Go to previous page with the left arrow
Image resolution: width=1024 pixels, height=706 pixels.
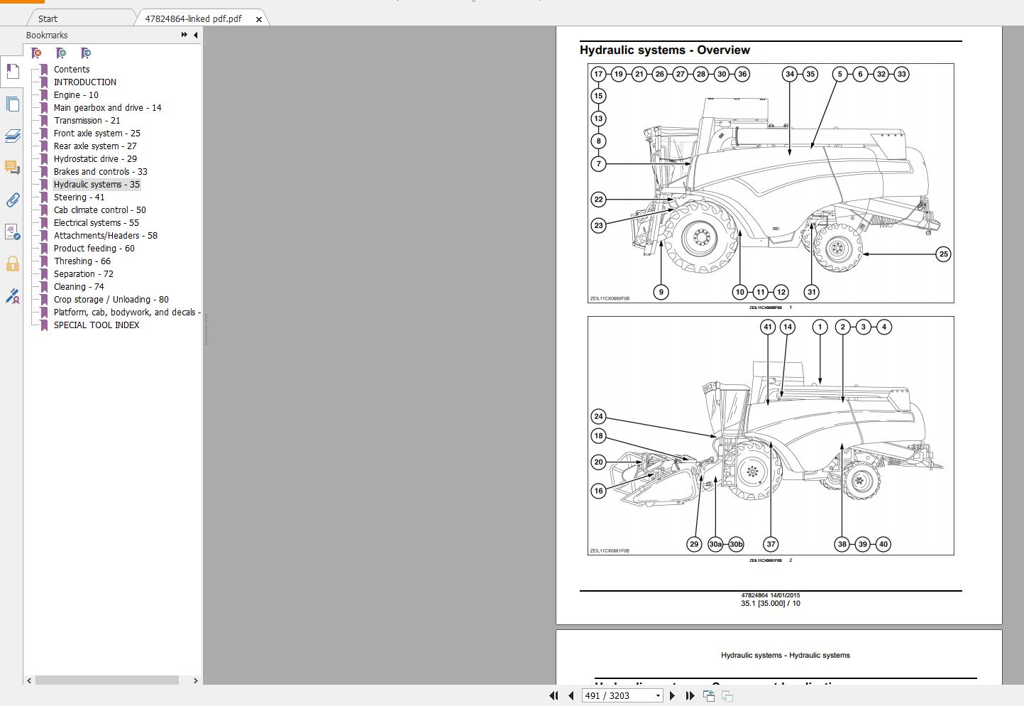tap(570, 695)
